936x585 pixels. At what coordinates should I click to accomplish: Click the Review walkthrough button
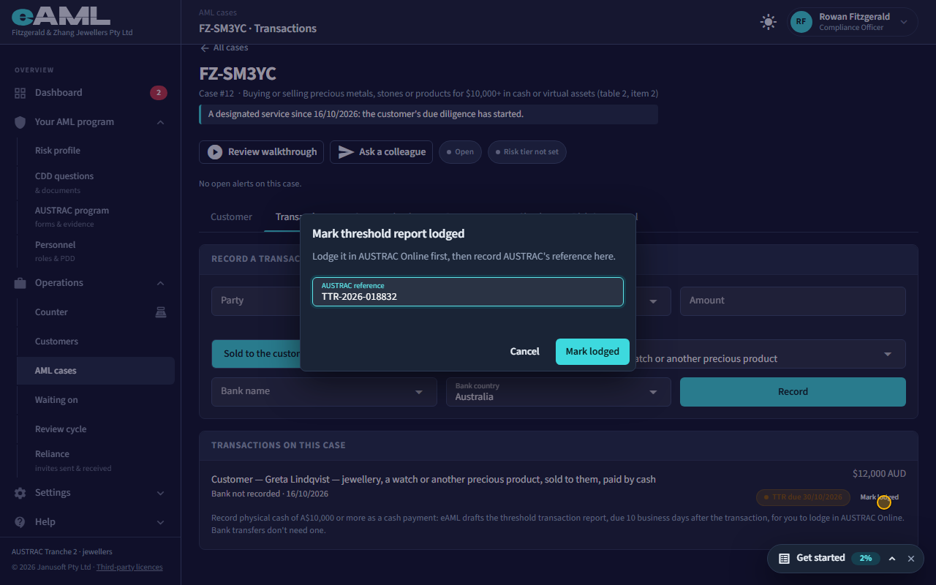262,152
